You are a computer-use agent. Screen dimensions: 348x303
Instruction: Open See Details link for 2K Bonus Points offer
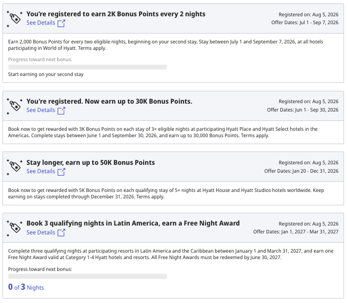click(x=40, y=23)
